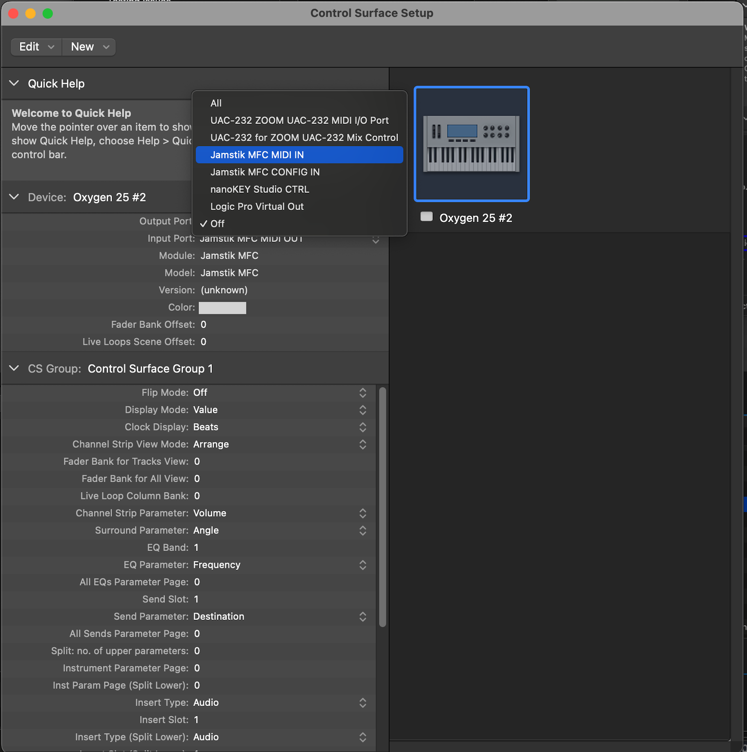The height and width of the screenshot is (752, 747).
Task: Change the EQ Parameter from Frequency
Action: pyautogui.click(x=363, y=565)
